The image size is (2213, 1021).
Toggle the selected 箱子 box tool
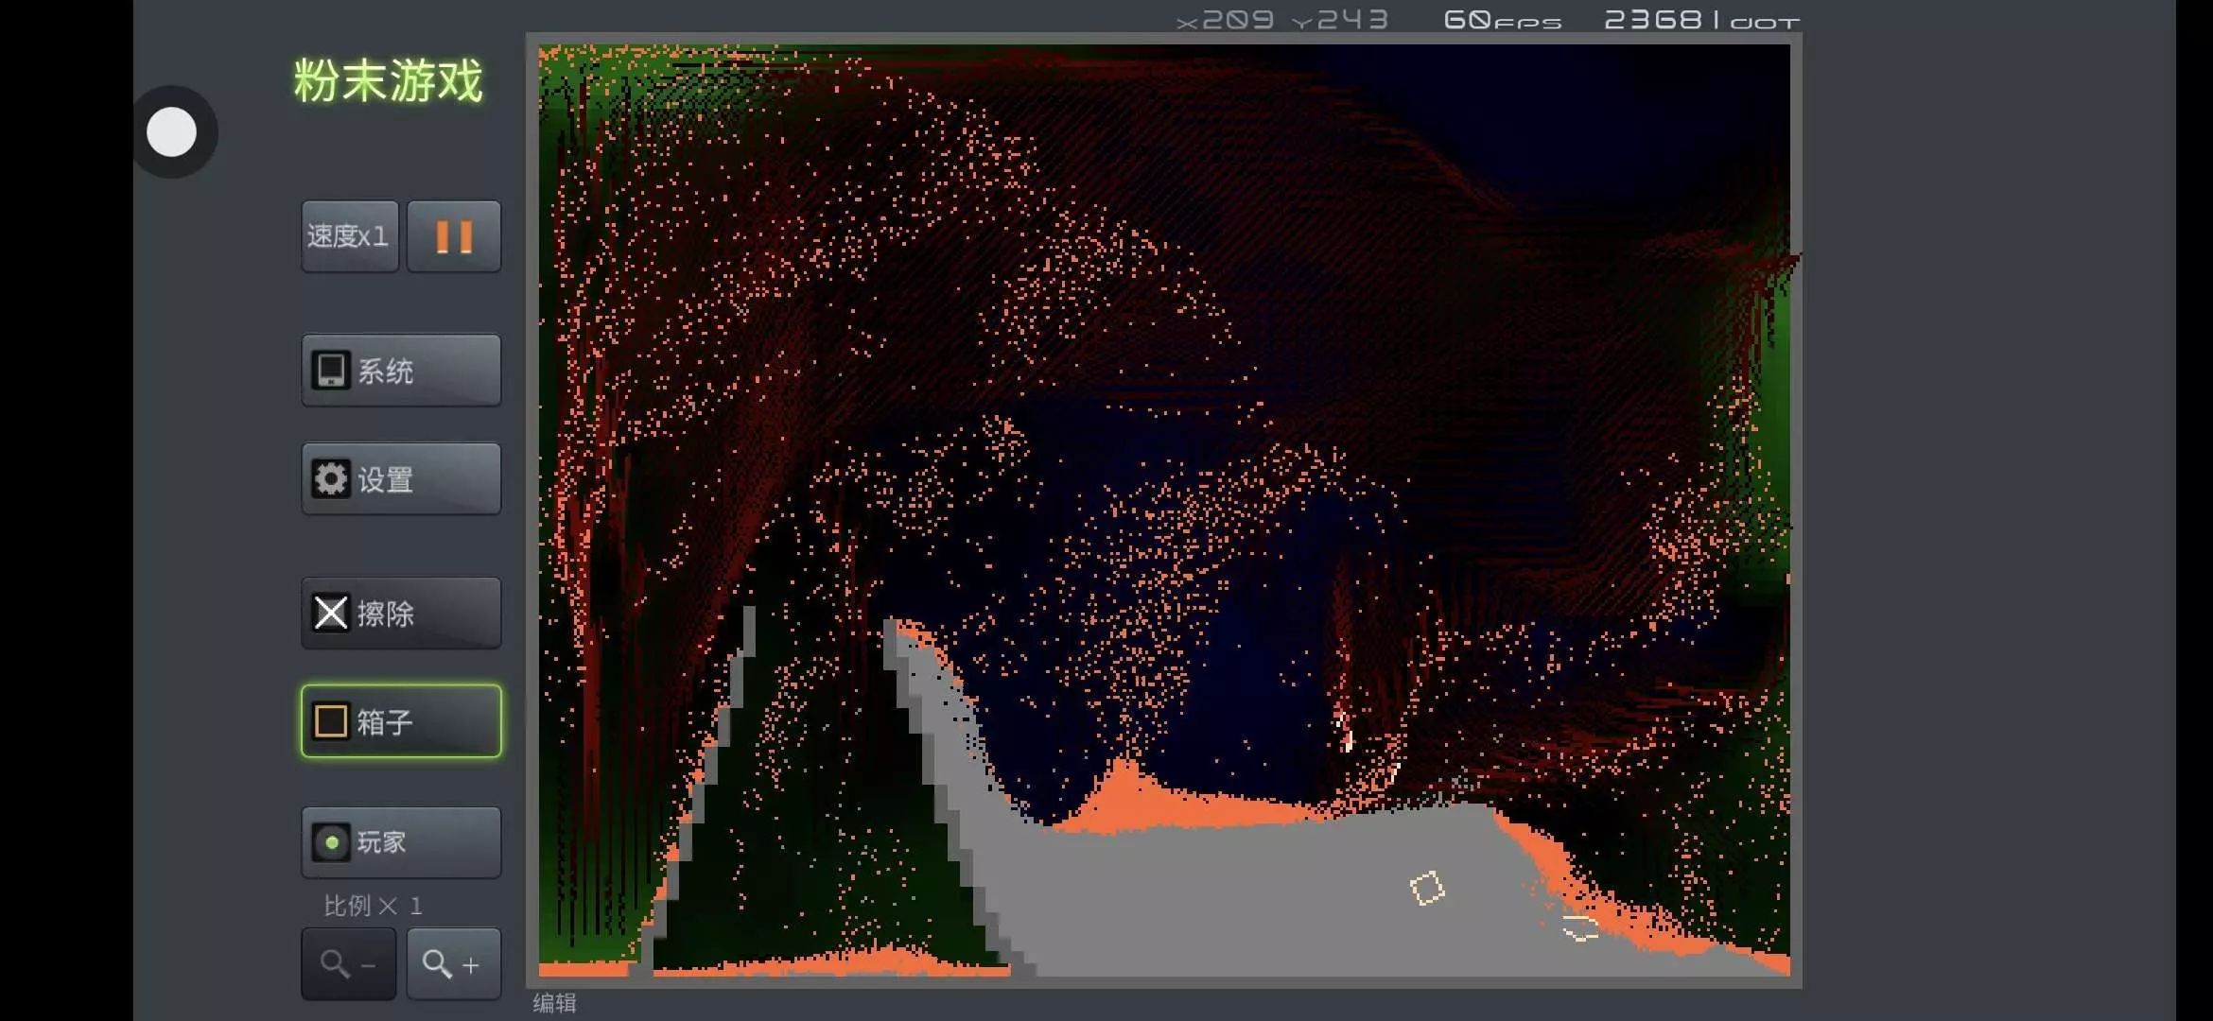tap(401, 721)
